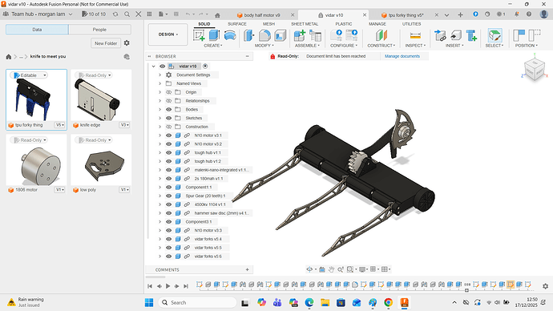Open the MODIFY dropdown menu
The height and width of the screenshot is (311, 553).
[x=264, y=46]
